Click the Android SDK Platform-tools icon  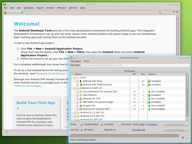coord(81,85)
